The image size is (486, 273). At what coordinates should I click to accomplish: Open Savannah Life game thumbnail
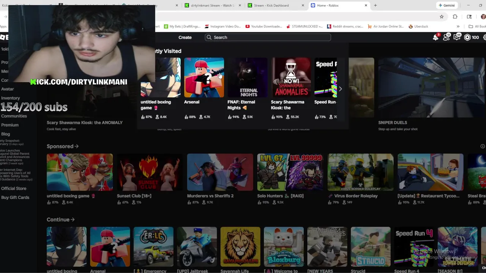[240, 247]
